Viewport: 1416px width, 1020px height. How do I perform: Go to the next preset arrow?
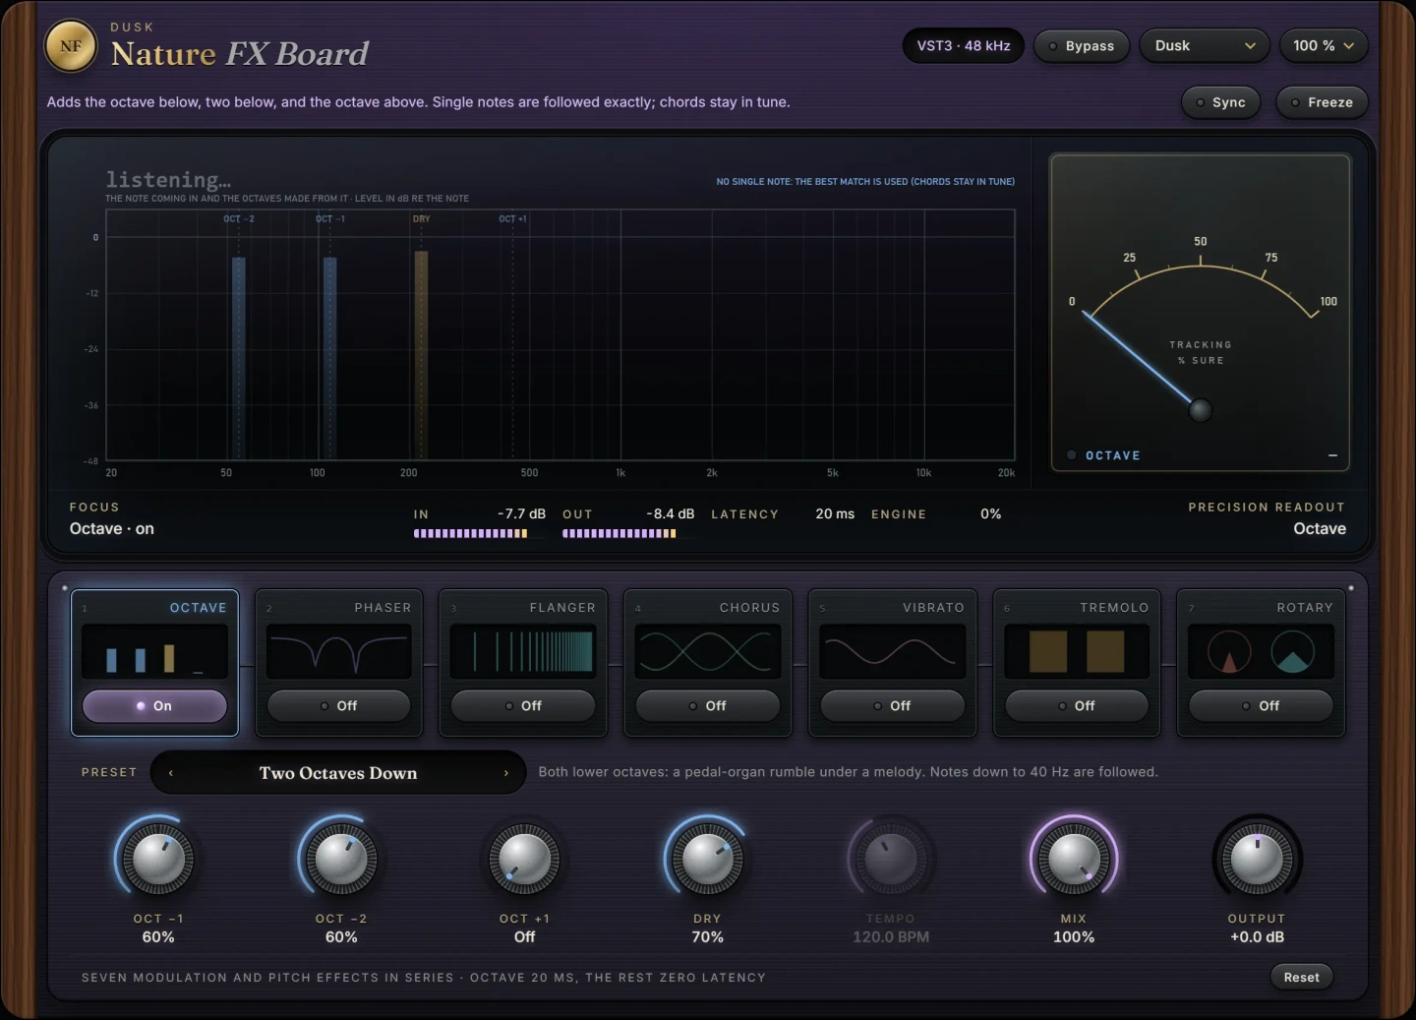[x=506, y=773]
